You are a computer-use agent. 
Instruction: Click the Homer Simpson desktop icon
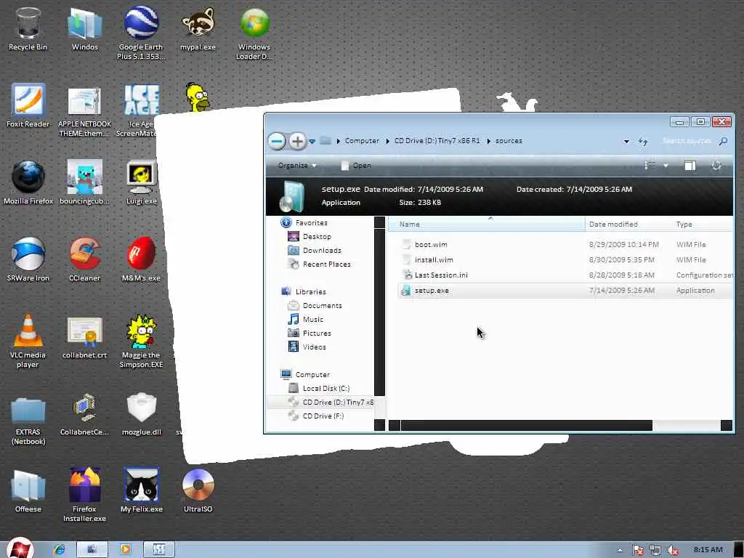pos(197,97)
